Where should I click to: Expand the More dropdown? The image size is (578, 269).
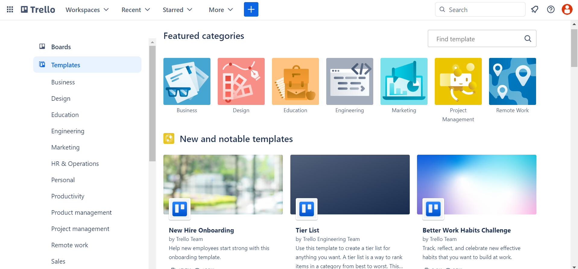click(221, 10)
